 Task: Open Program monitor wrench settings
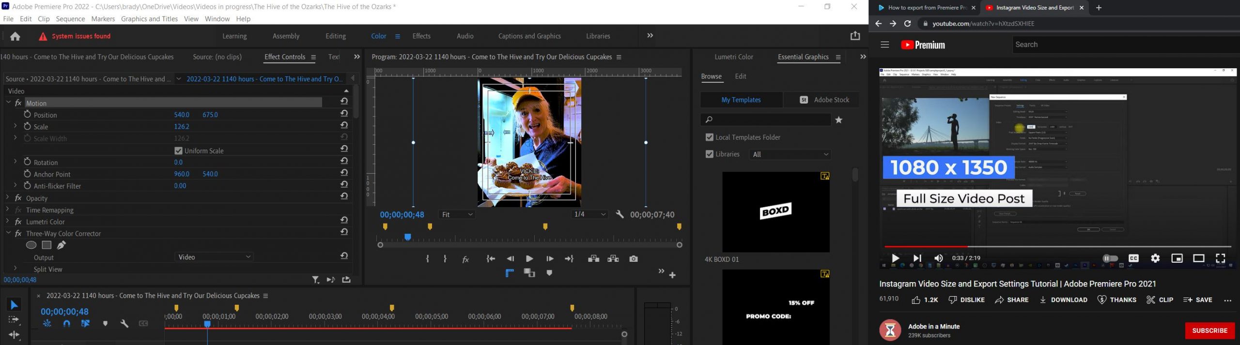point(620,214)
